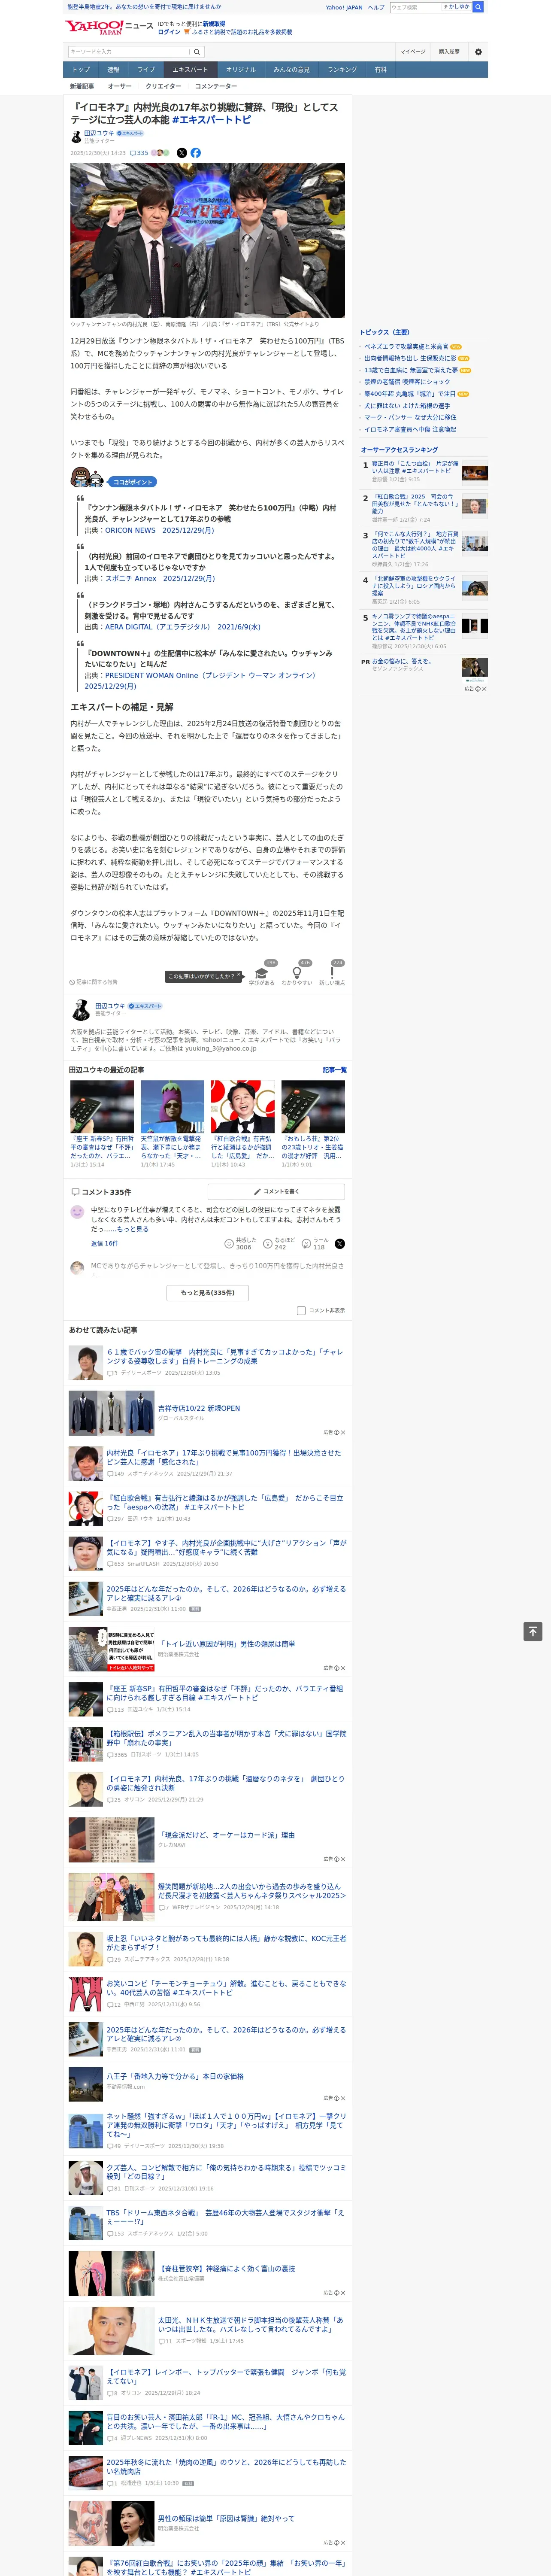Click the 記事に関する報告 report link
Screen dimensions: 551x2576
pyautogui.click(x=93, y=982)
